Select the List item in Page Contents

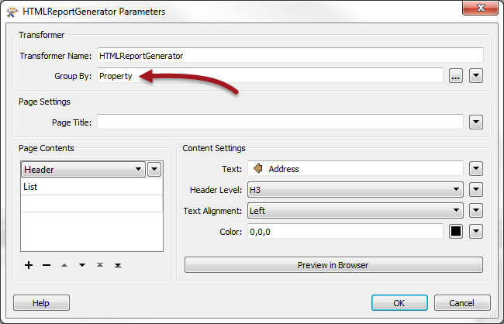91,187
